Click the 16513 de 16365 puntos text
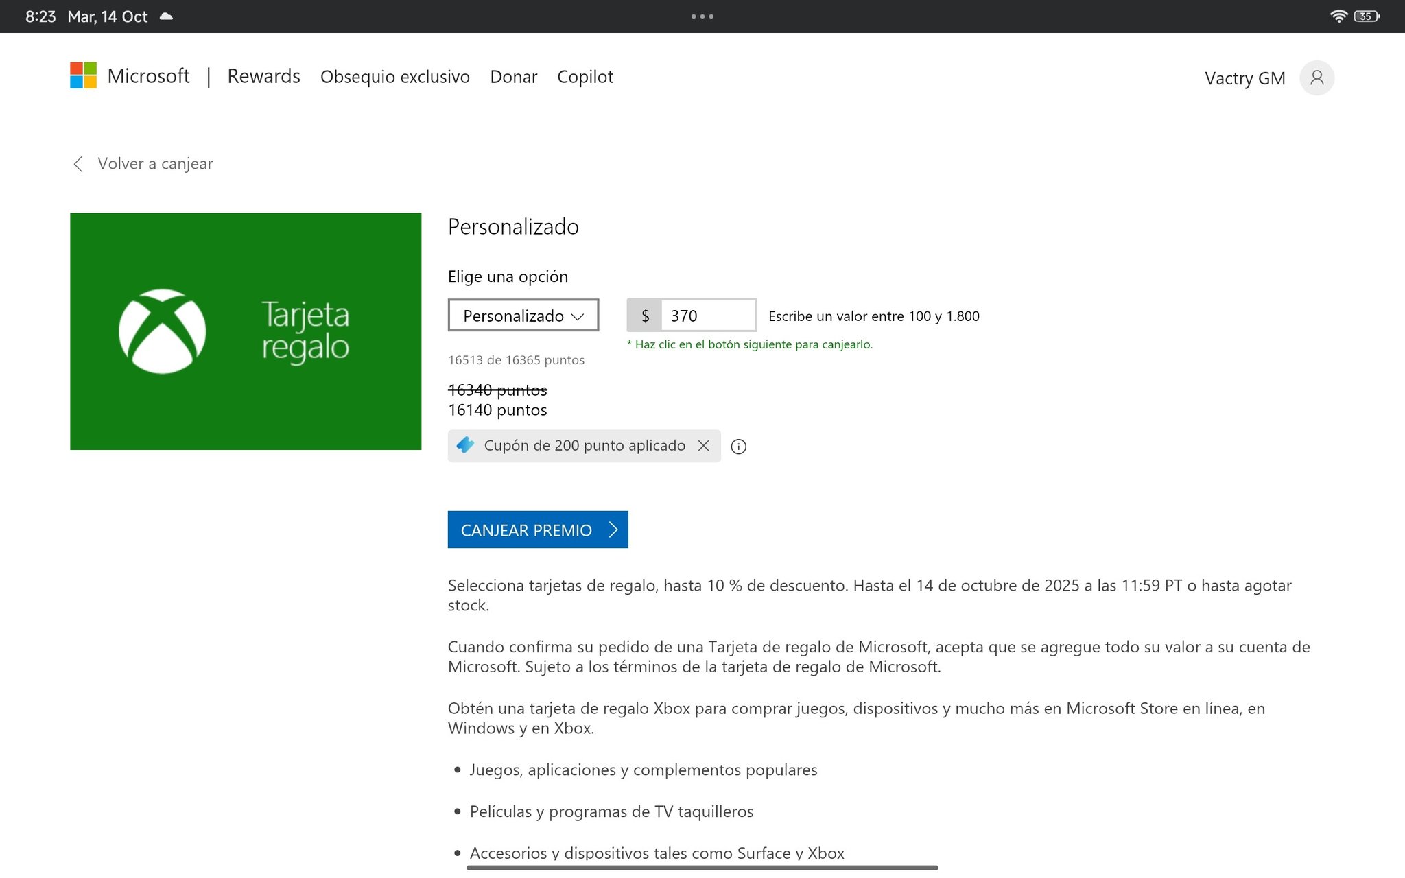This screenshot has height=878, width=1405. coord(516,360)
